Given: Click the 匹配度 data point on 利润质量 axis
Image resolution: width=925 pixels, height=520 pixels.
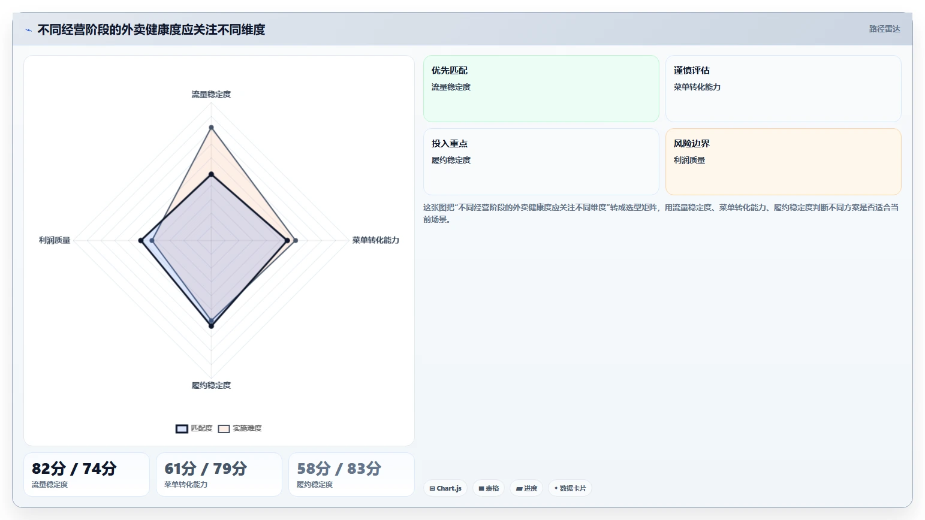Looking at the screenshot, I should tap(141, 241).
